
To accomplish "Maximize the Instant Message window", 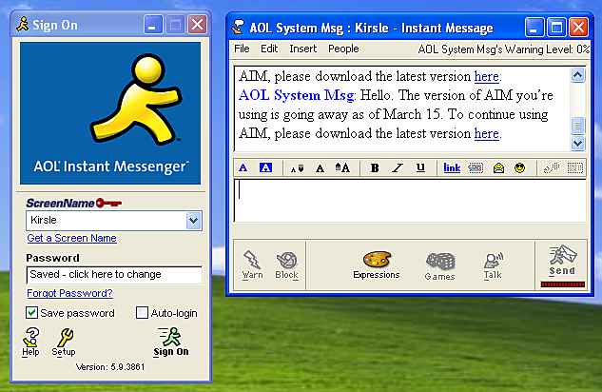I will (556, 28).
